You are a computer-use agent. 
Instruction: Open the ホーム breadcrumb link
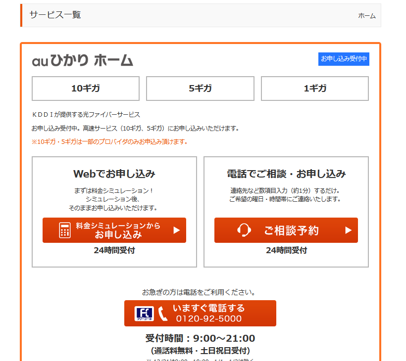(367, 16)
